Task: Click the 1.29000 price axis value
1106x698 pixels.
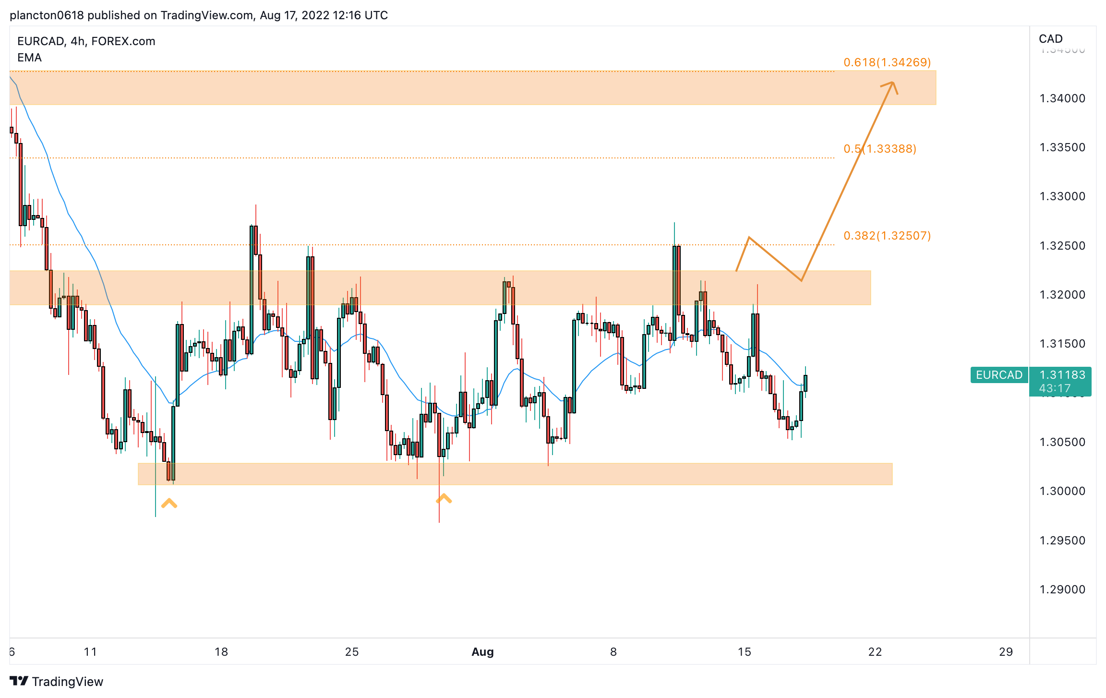Action: pos(1062,590)
